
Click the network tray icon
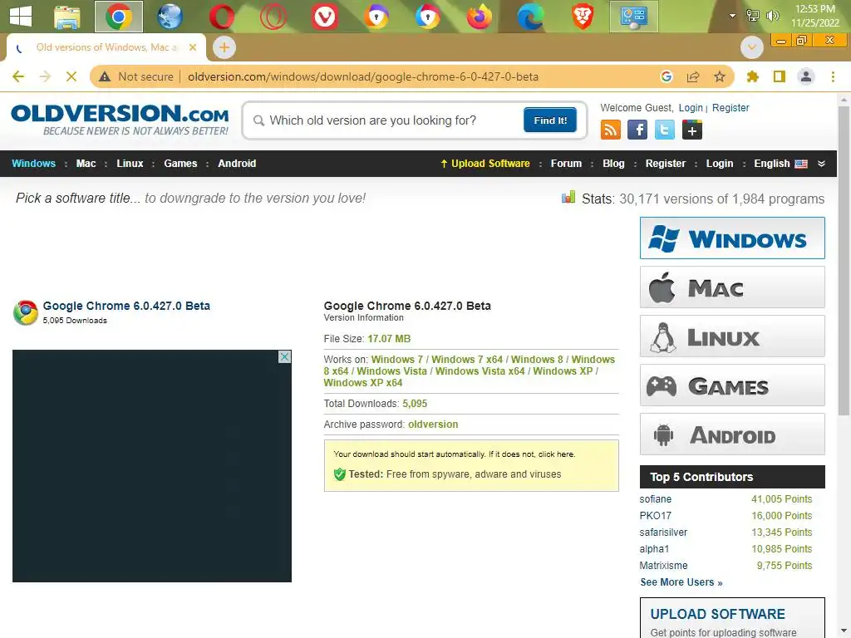pyautogui.click(x=752, y=16)
